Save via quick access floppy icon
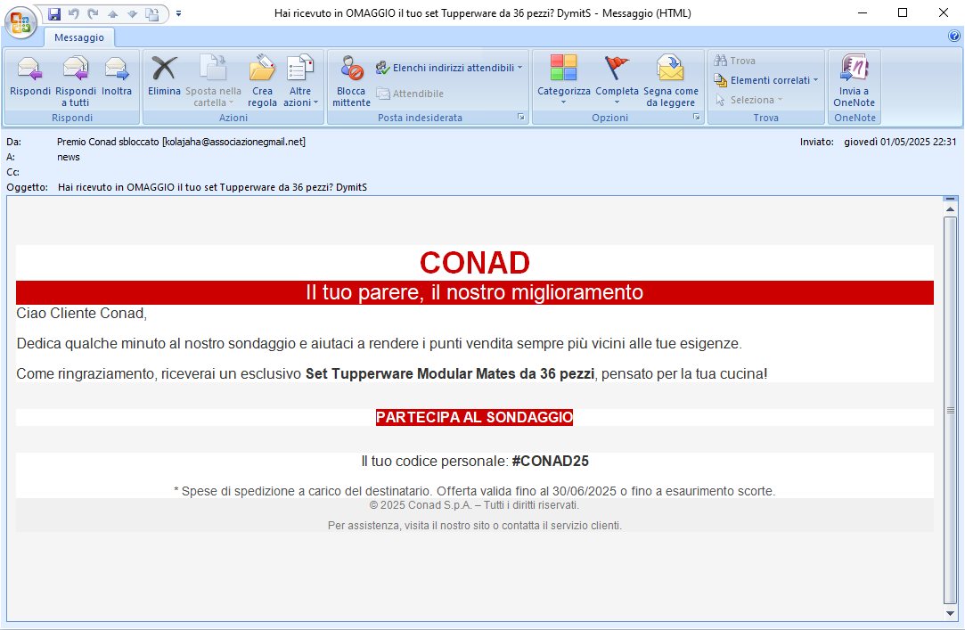 tap(54, 13)
